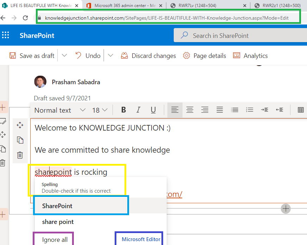Click the Search in SharePoint box
The image size is (307, 245).
[240, 35]
